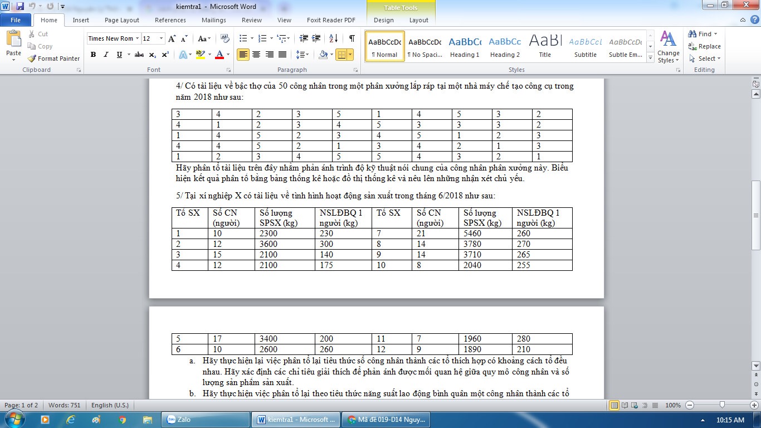
Task: Click the Format Painter button
Action: [x=54, y=59]
